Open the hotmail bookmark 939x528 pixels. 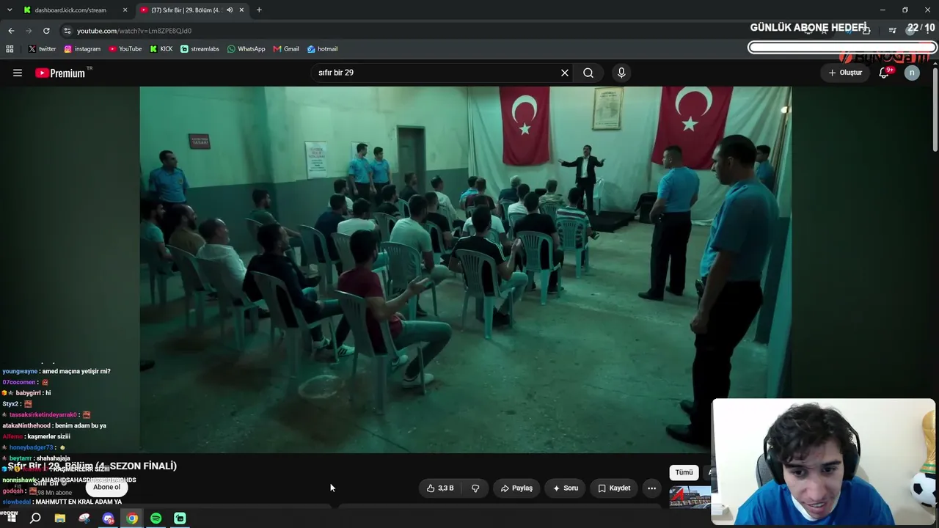coord(322,49)
